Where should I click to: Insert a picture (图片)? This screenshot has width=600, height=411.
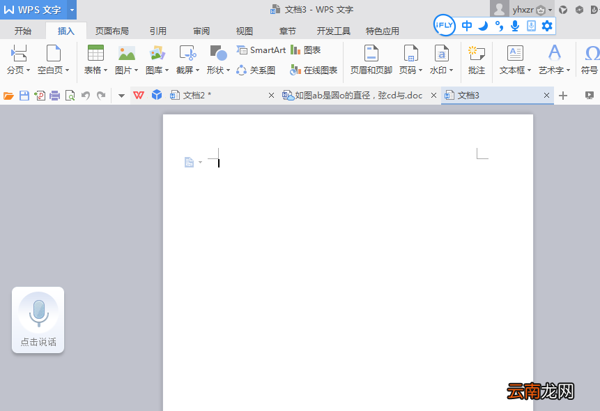coord(126,59)
